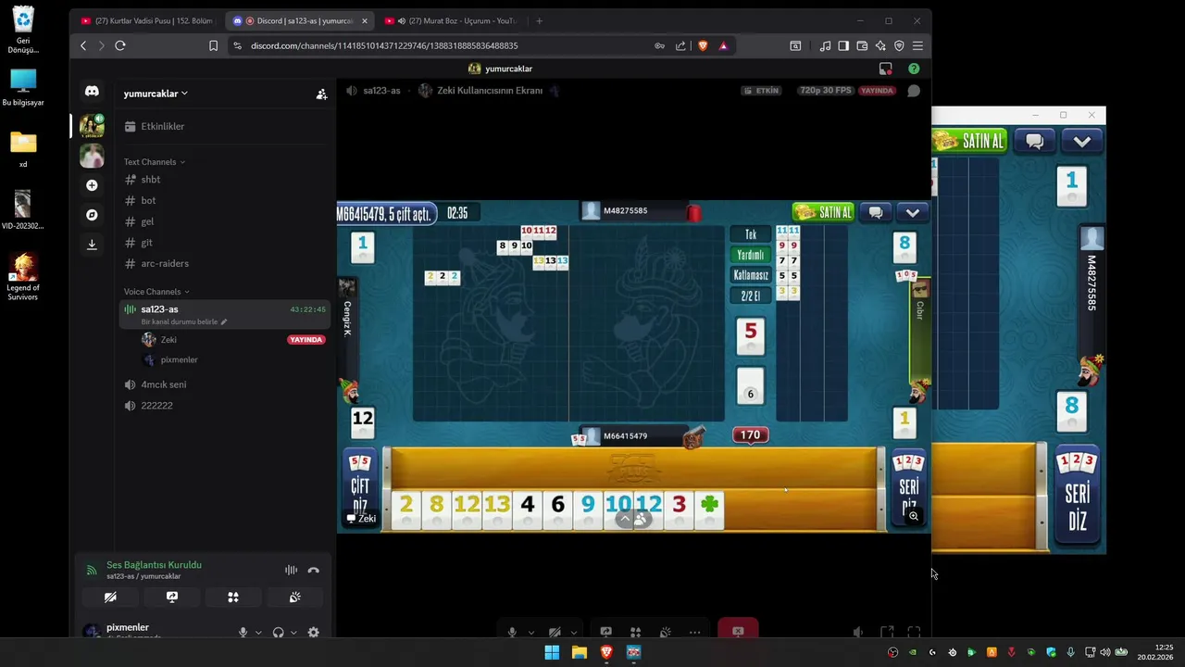1185x667 pixels.
Task: Adjust stream volume speaker icon
Action: click(x=858, y=632)
